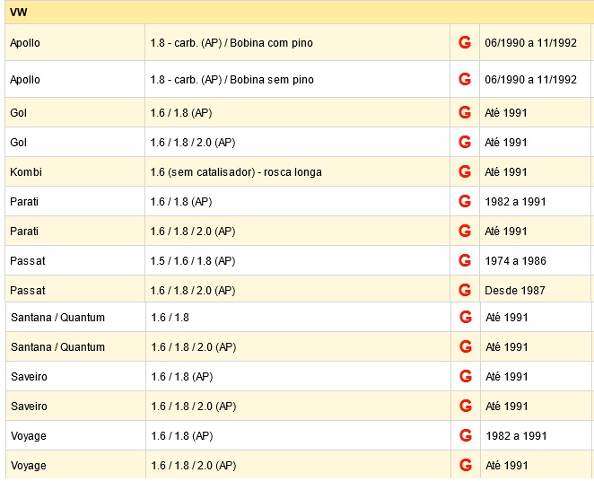Click '1.8 - carb. (AP) / Bobina com pino'

pyautogui.click(x=231, y=43)
